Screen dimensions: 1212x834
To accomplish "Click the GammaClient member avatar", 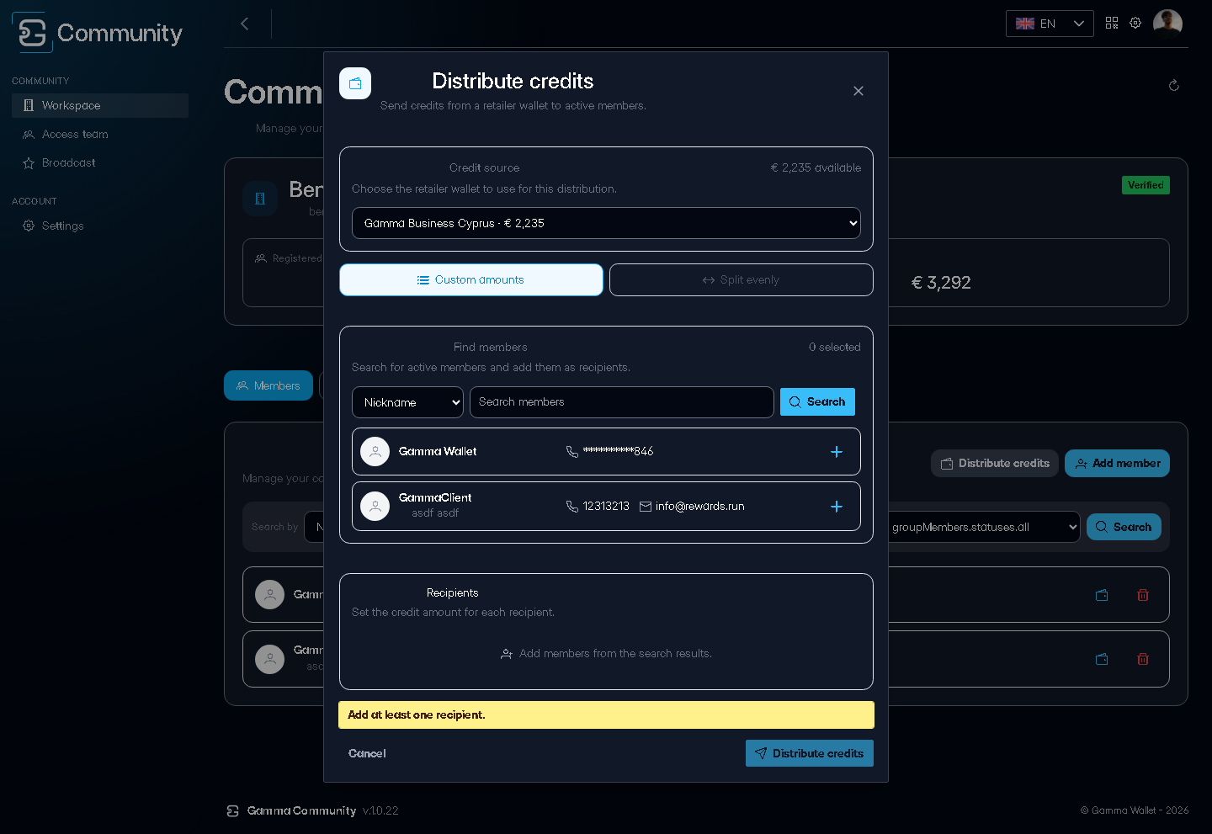I will 375,507.
